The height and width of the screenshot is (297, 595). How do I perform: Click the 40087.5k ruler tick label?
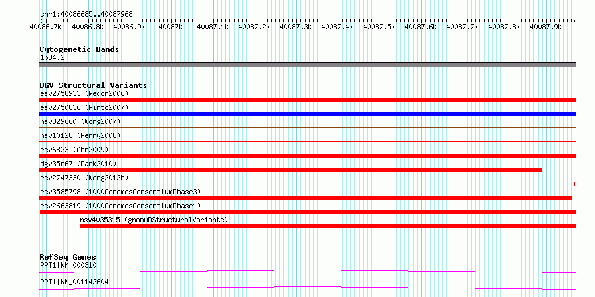[379, 27]
